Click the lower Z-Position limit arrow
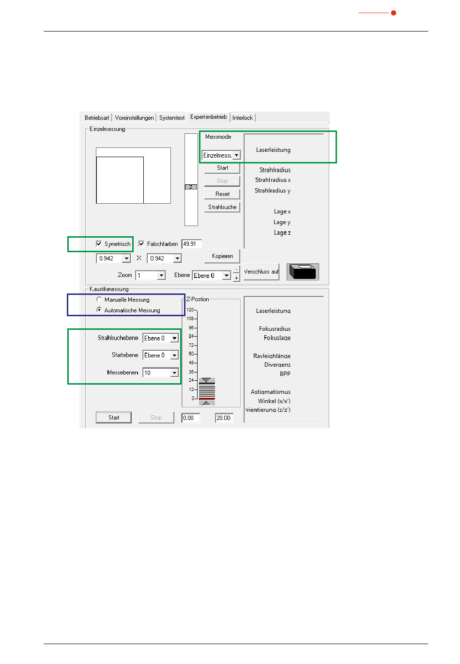Image resolution: width=460 pixels, height=664 pixels. 207,403
